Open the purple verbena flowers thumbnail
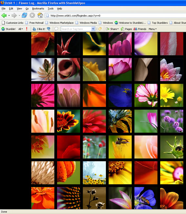The height and width of the screenshot is (214, 186). (172, 121)
